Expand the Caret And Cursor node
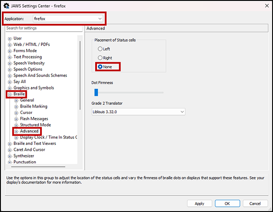The height and width of the screenshot is (212, 273). [x=10, y=150]
